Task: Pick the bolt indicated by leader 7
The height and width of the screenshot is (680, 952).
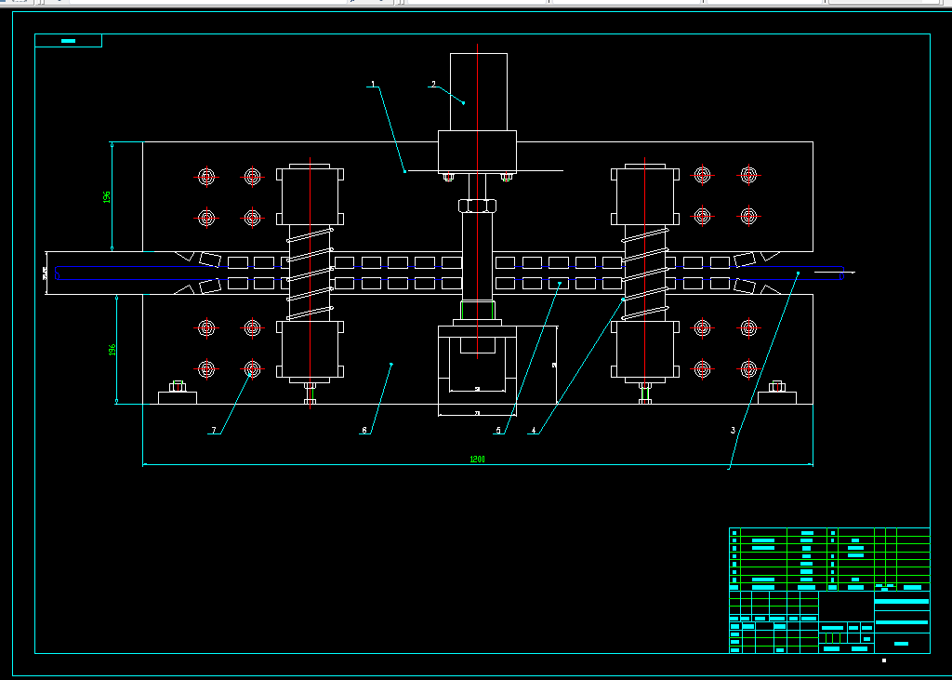Action: coord(253,369)
